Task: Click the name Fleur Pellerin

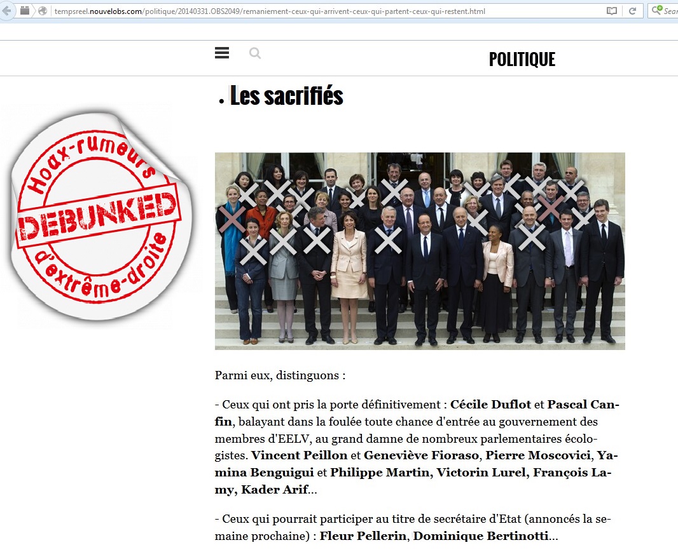Action: click(x=363, y=535)
